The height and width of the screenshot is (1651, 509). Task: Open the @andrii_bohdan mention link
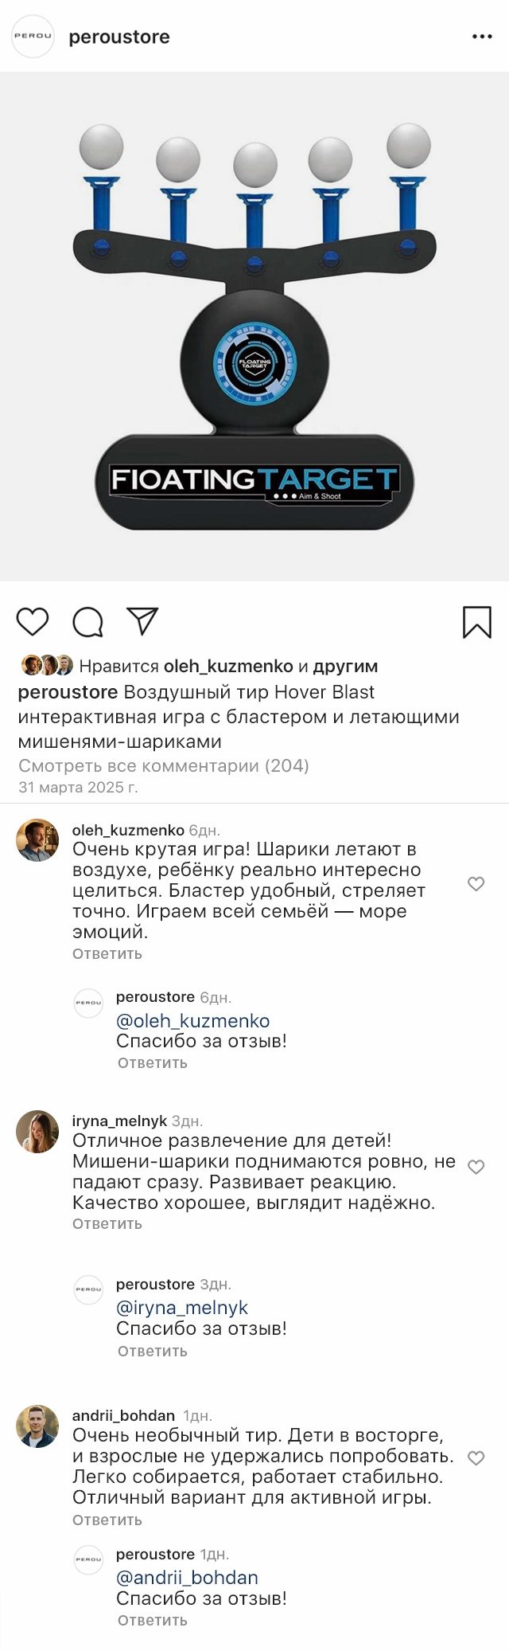click(x=187, y=1578)
